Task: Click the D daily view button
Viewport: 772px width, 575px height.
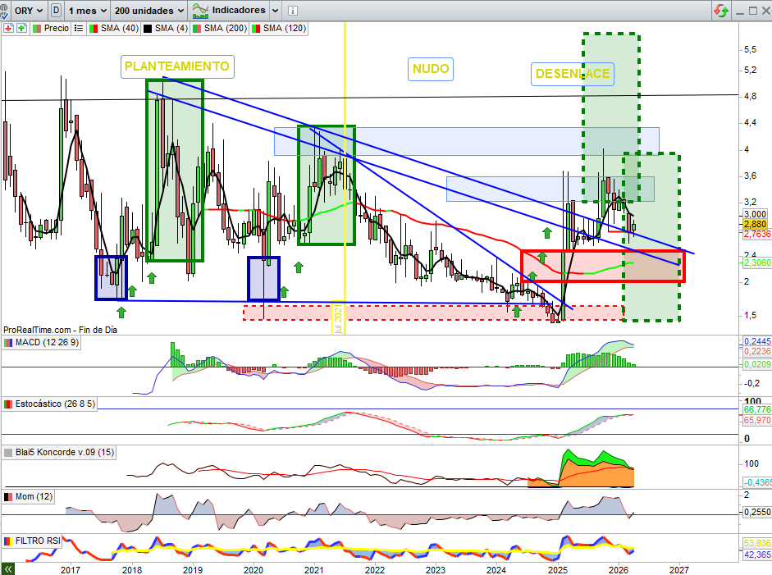Action: pyautogui.click(x=56, y=11)
